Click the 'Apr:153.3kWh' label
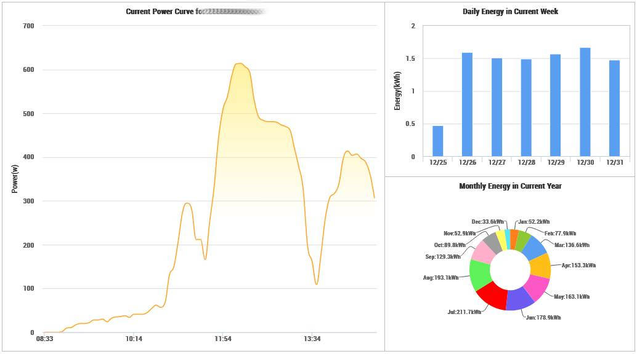Image resolution: width=637 pixels, height=354 pixels. [579, 265]
